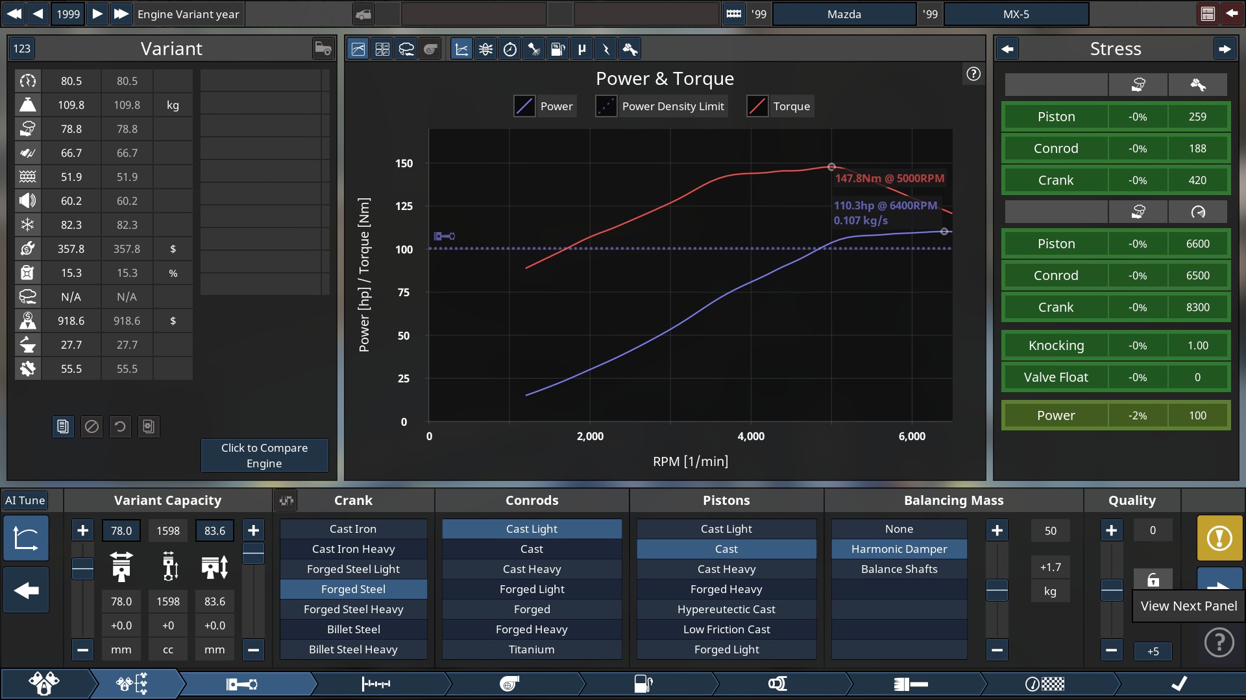The image size is (1246, 700).
Task: Open the engine family tab in bottom bar
Action: coord(44,684)
